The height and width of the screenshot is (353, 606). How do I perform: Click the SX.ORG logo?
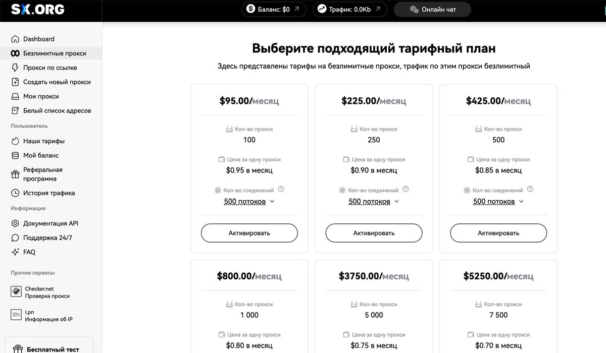pyautogui.click(x=38, y=10)
